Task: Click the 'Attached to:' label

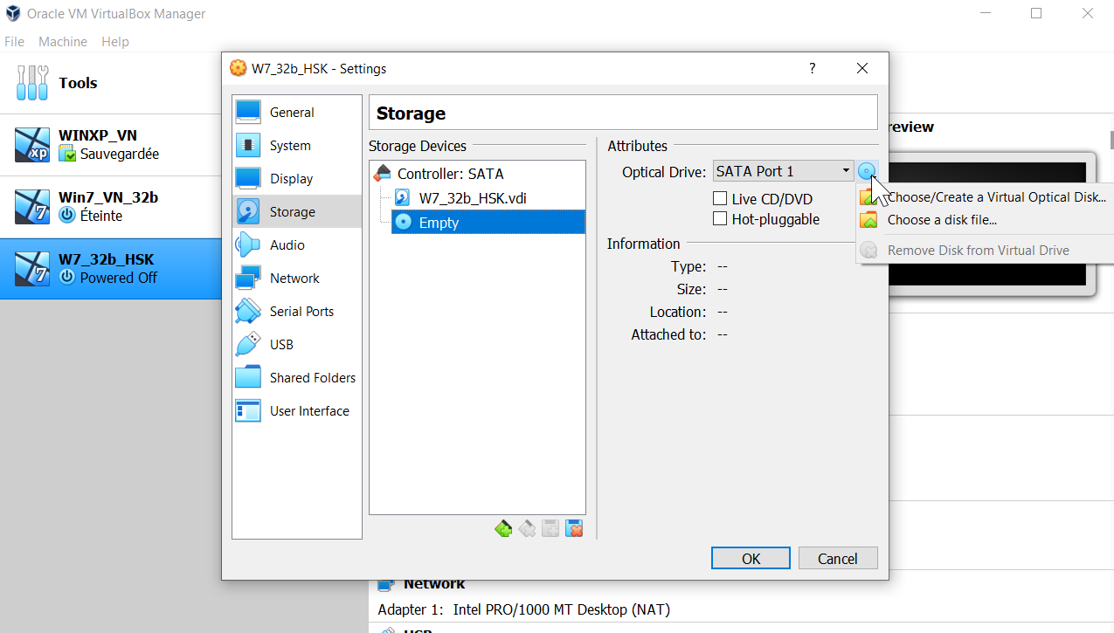Action: coord(668,334)
